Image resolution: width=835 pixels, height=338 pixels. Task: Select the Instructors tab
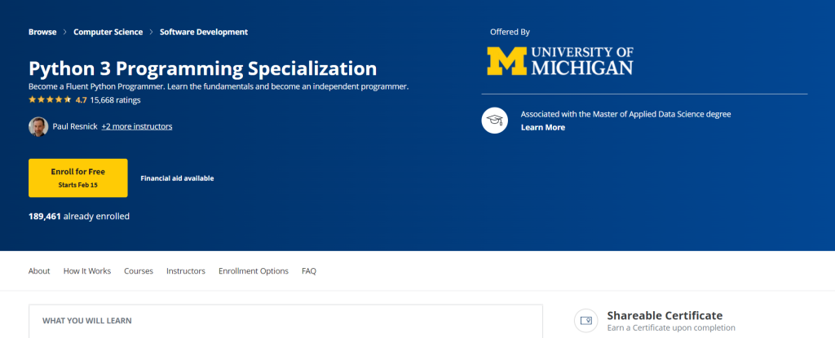pos(186,271)
